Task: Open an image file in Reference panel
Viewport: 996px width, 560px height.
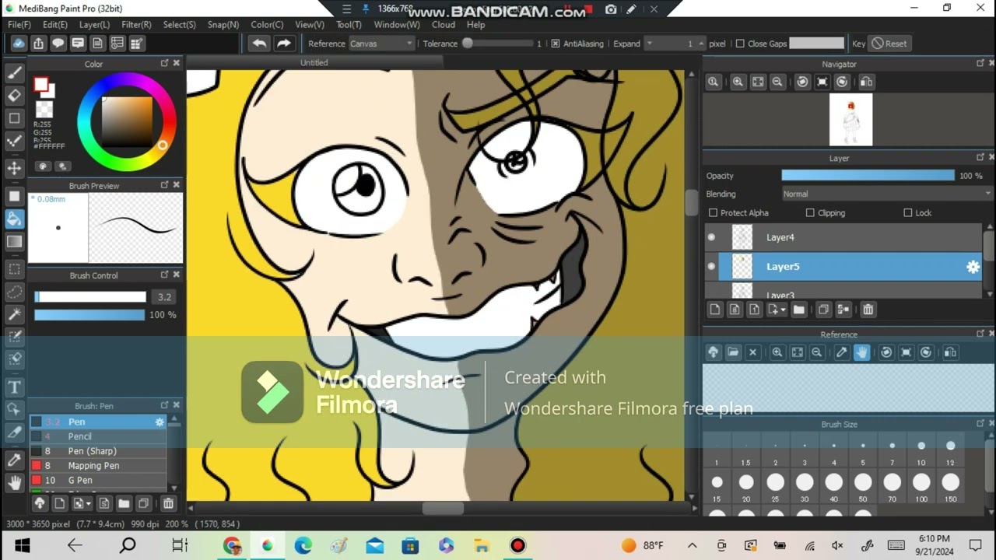Action: [733, 352]
